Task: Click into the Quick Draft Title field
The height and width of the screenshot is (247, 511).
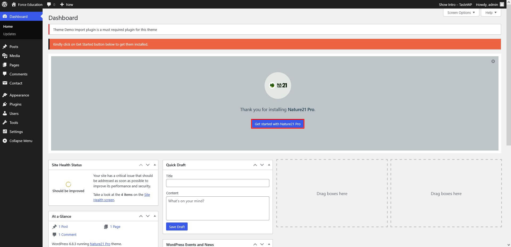Action: 217,183
